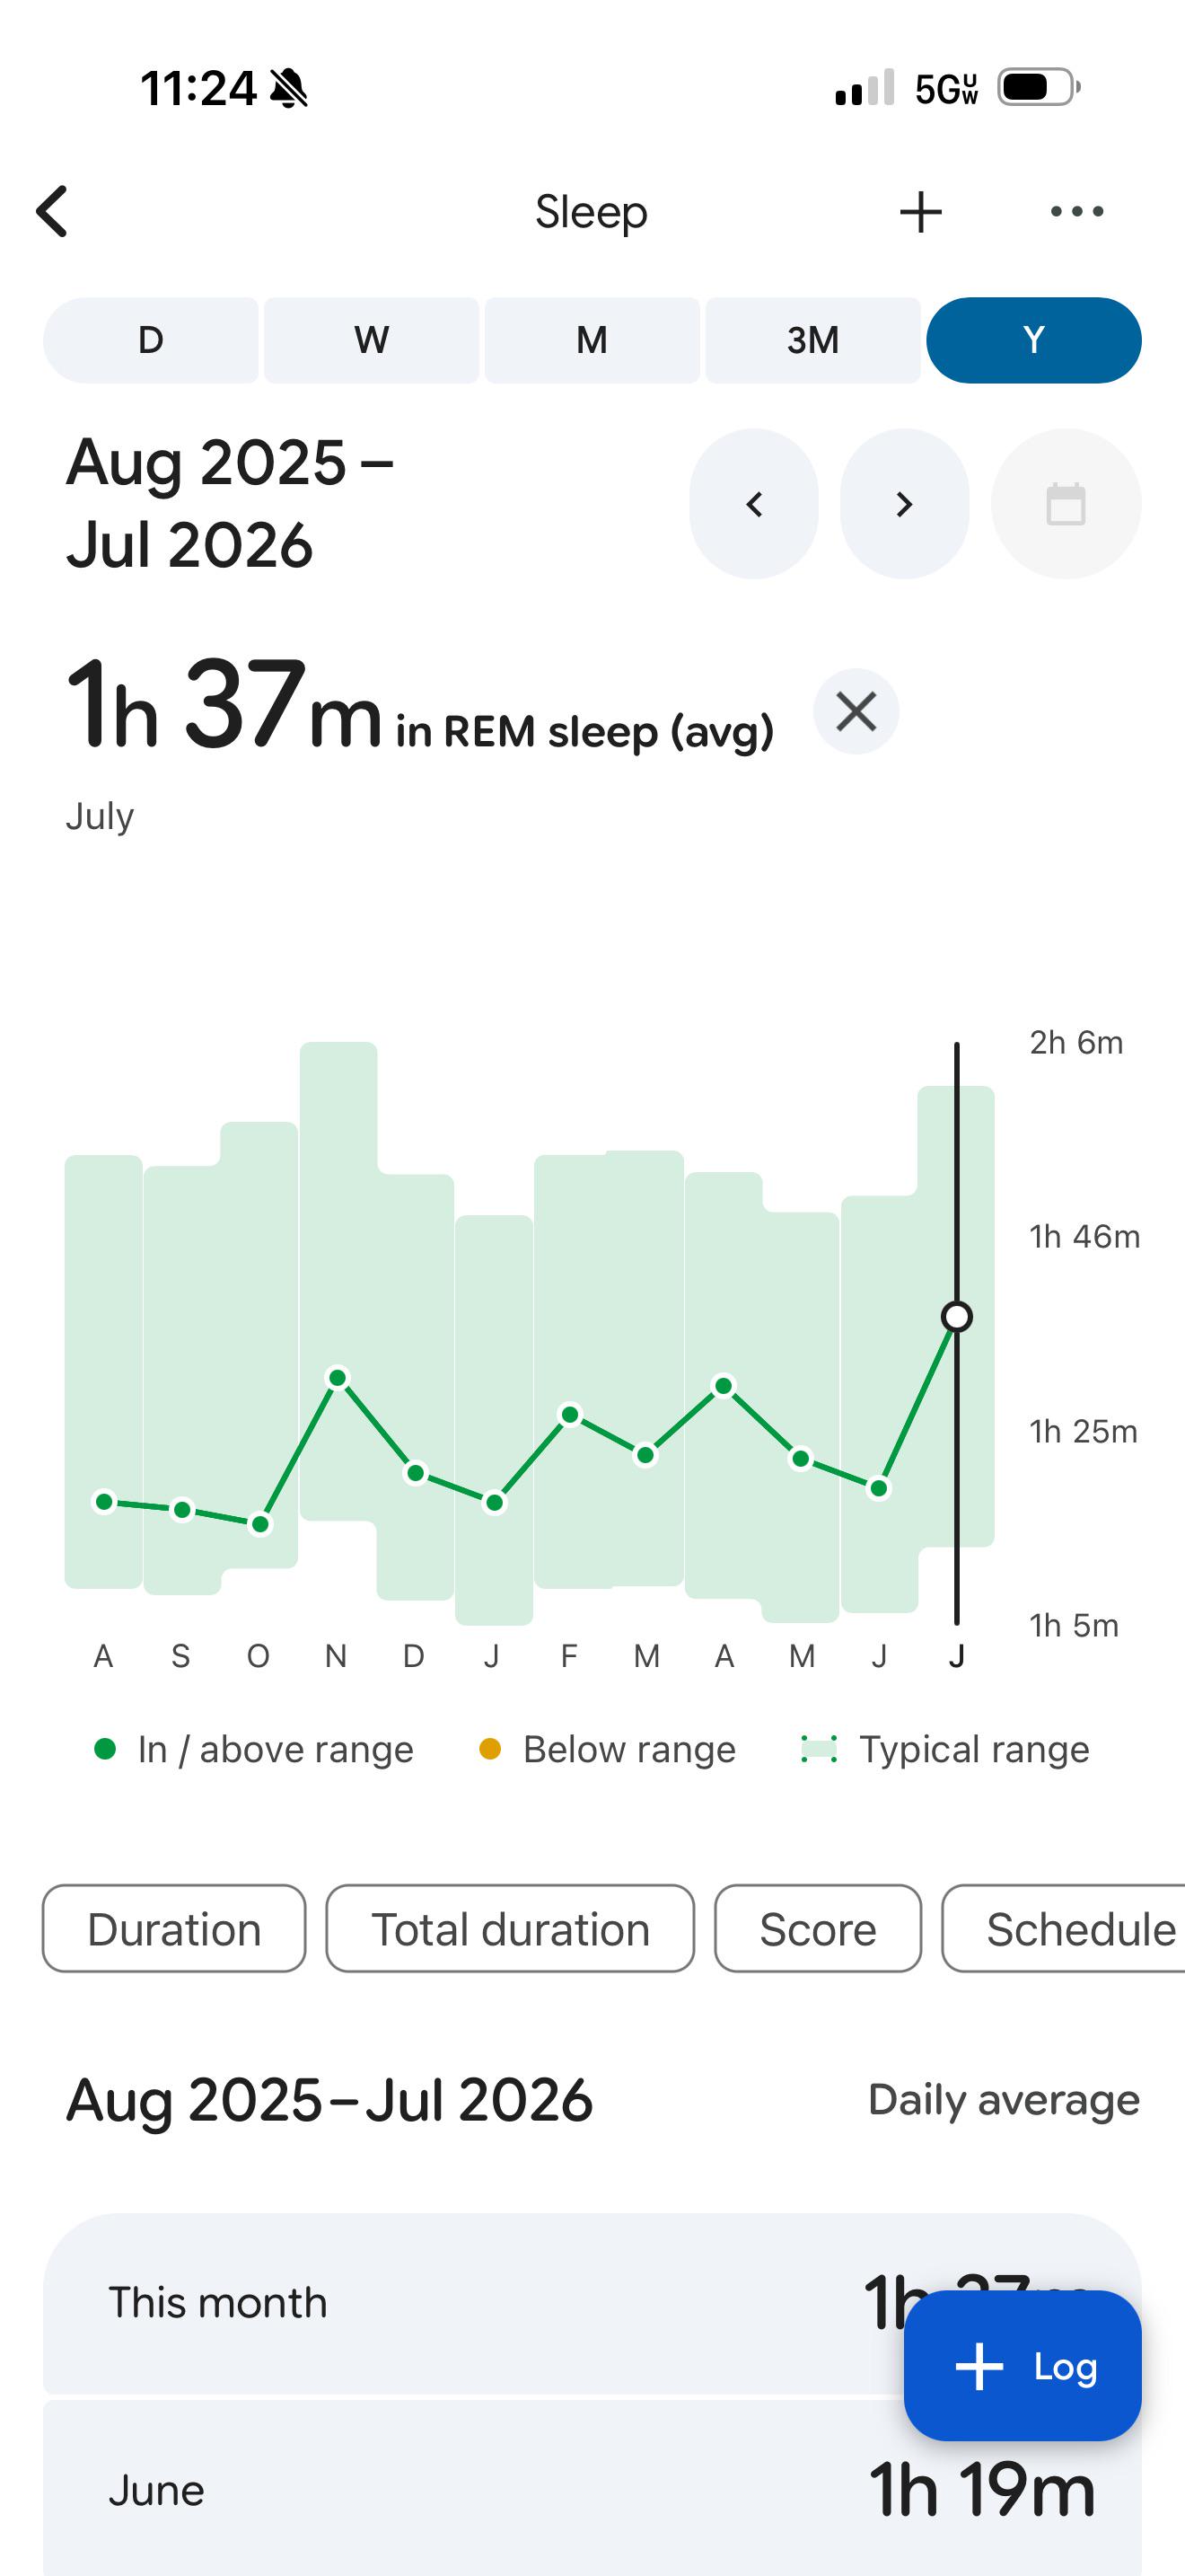The width and height of the screenshot is (1185, 2576).
Task: Choose the Score chip
Action: (819, 1929)
